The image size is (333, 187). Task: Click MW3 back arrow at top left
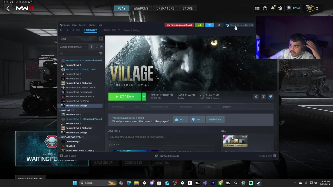coord(8,8)
